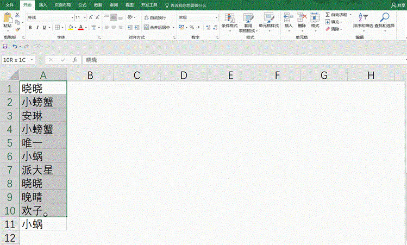Toggle Italic formatting
Image resolution: width=407 pixels, height=245 pixels.
tap(37, 27)
